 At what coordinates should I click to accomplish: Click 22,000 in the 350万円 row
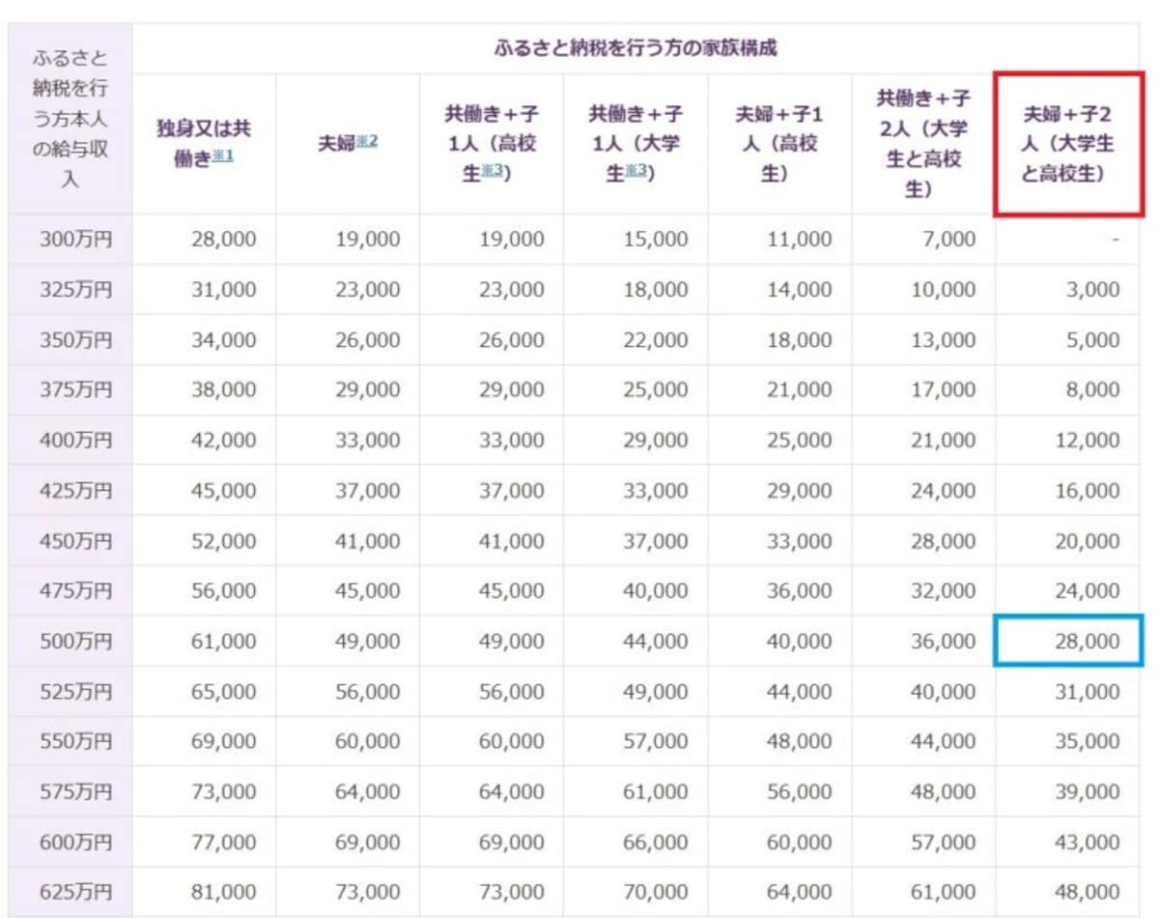pyautogui.click(x=655, y=340)
